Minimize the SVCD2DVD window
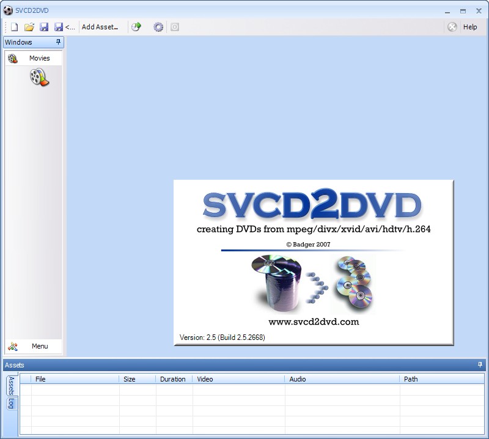This screenshot has height=439, width=489. point(447,11)
